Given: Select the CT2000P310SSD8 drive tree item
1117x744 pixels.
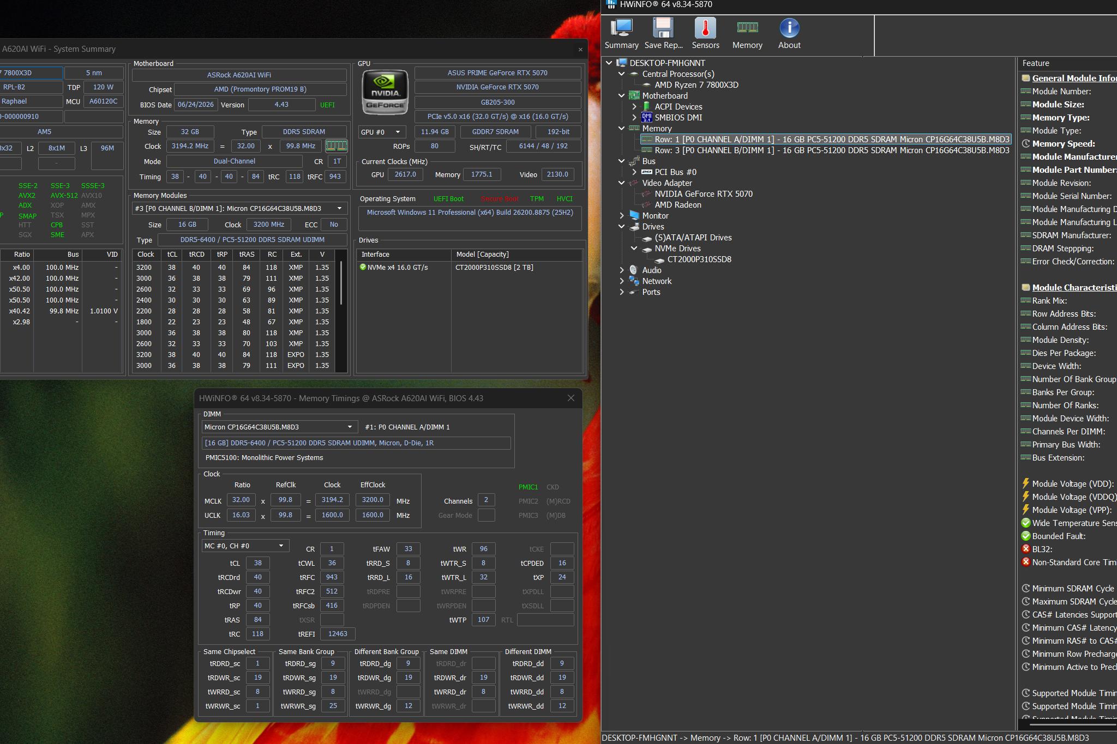Looking at the screenshot, I should [x=699, y=259].
